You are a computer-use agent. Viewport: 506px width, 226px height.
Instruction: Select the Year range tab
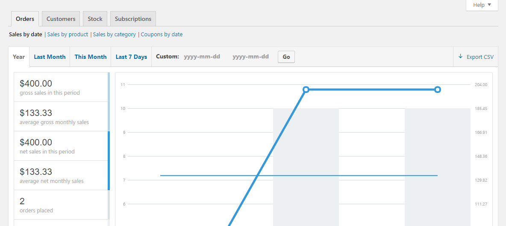[19, 57]
